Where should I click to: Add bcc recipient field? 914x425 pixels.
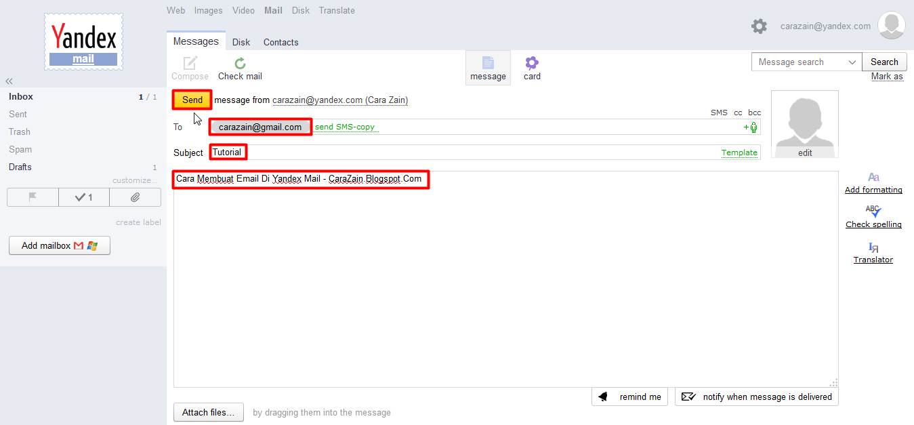754,113
